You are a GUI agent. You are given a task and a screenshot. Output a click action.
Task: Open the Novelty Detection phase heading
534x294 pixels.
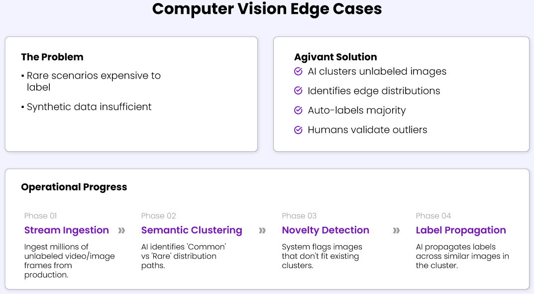325,230
